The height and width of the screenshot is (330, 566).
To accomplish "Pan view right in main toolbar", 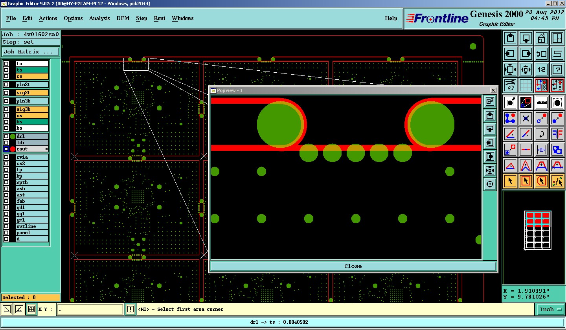I will (x=526, y=54).
